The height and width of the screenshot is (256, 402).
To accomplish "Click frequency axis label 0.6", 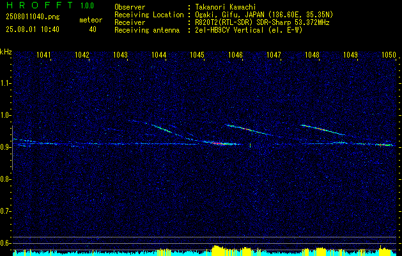I will pyautogui.click(x=6, y=243).
